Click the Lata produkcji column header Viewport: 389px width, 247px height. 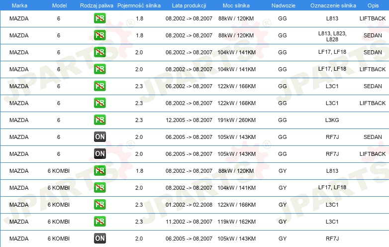189,5
